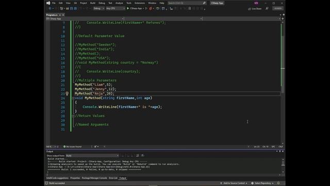
Task: Open the Analyze menu
Action: (119, 3)
